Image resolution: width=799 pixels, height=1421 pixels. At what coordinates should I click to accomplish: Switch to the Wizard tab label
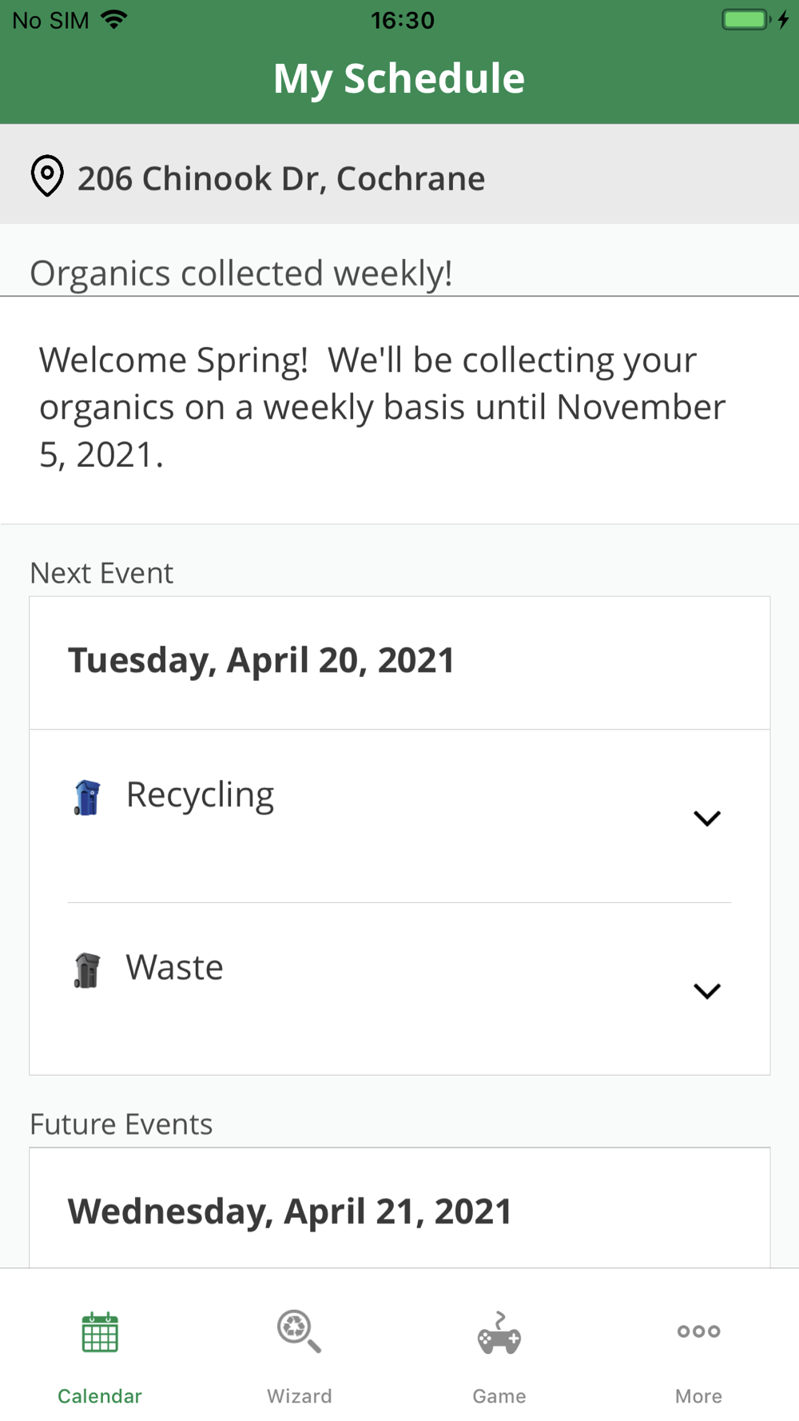tap(300, 1395)
